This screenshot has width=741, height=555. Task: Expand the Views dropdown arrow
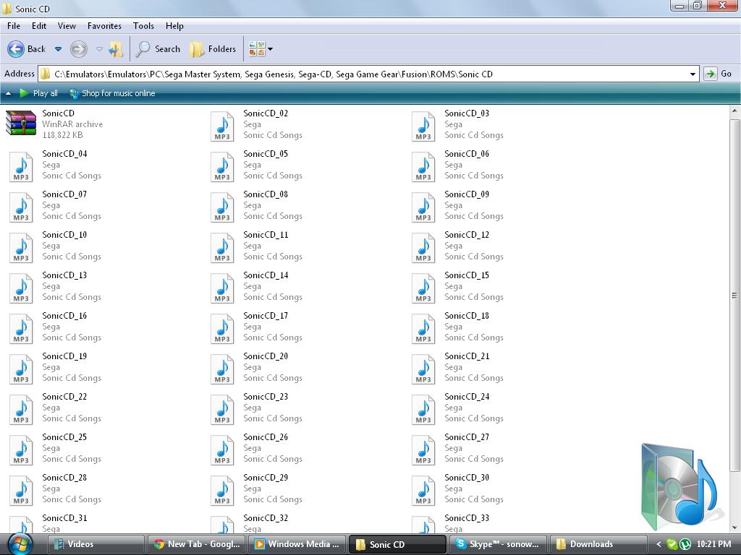click(271, 49)
